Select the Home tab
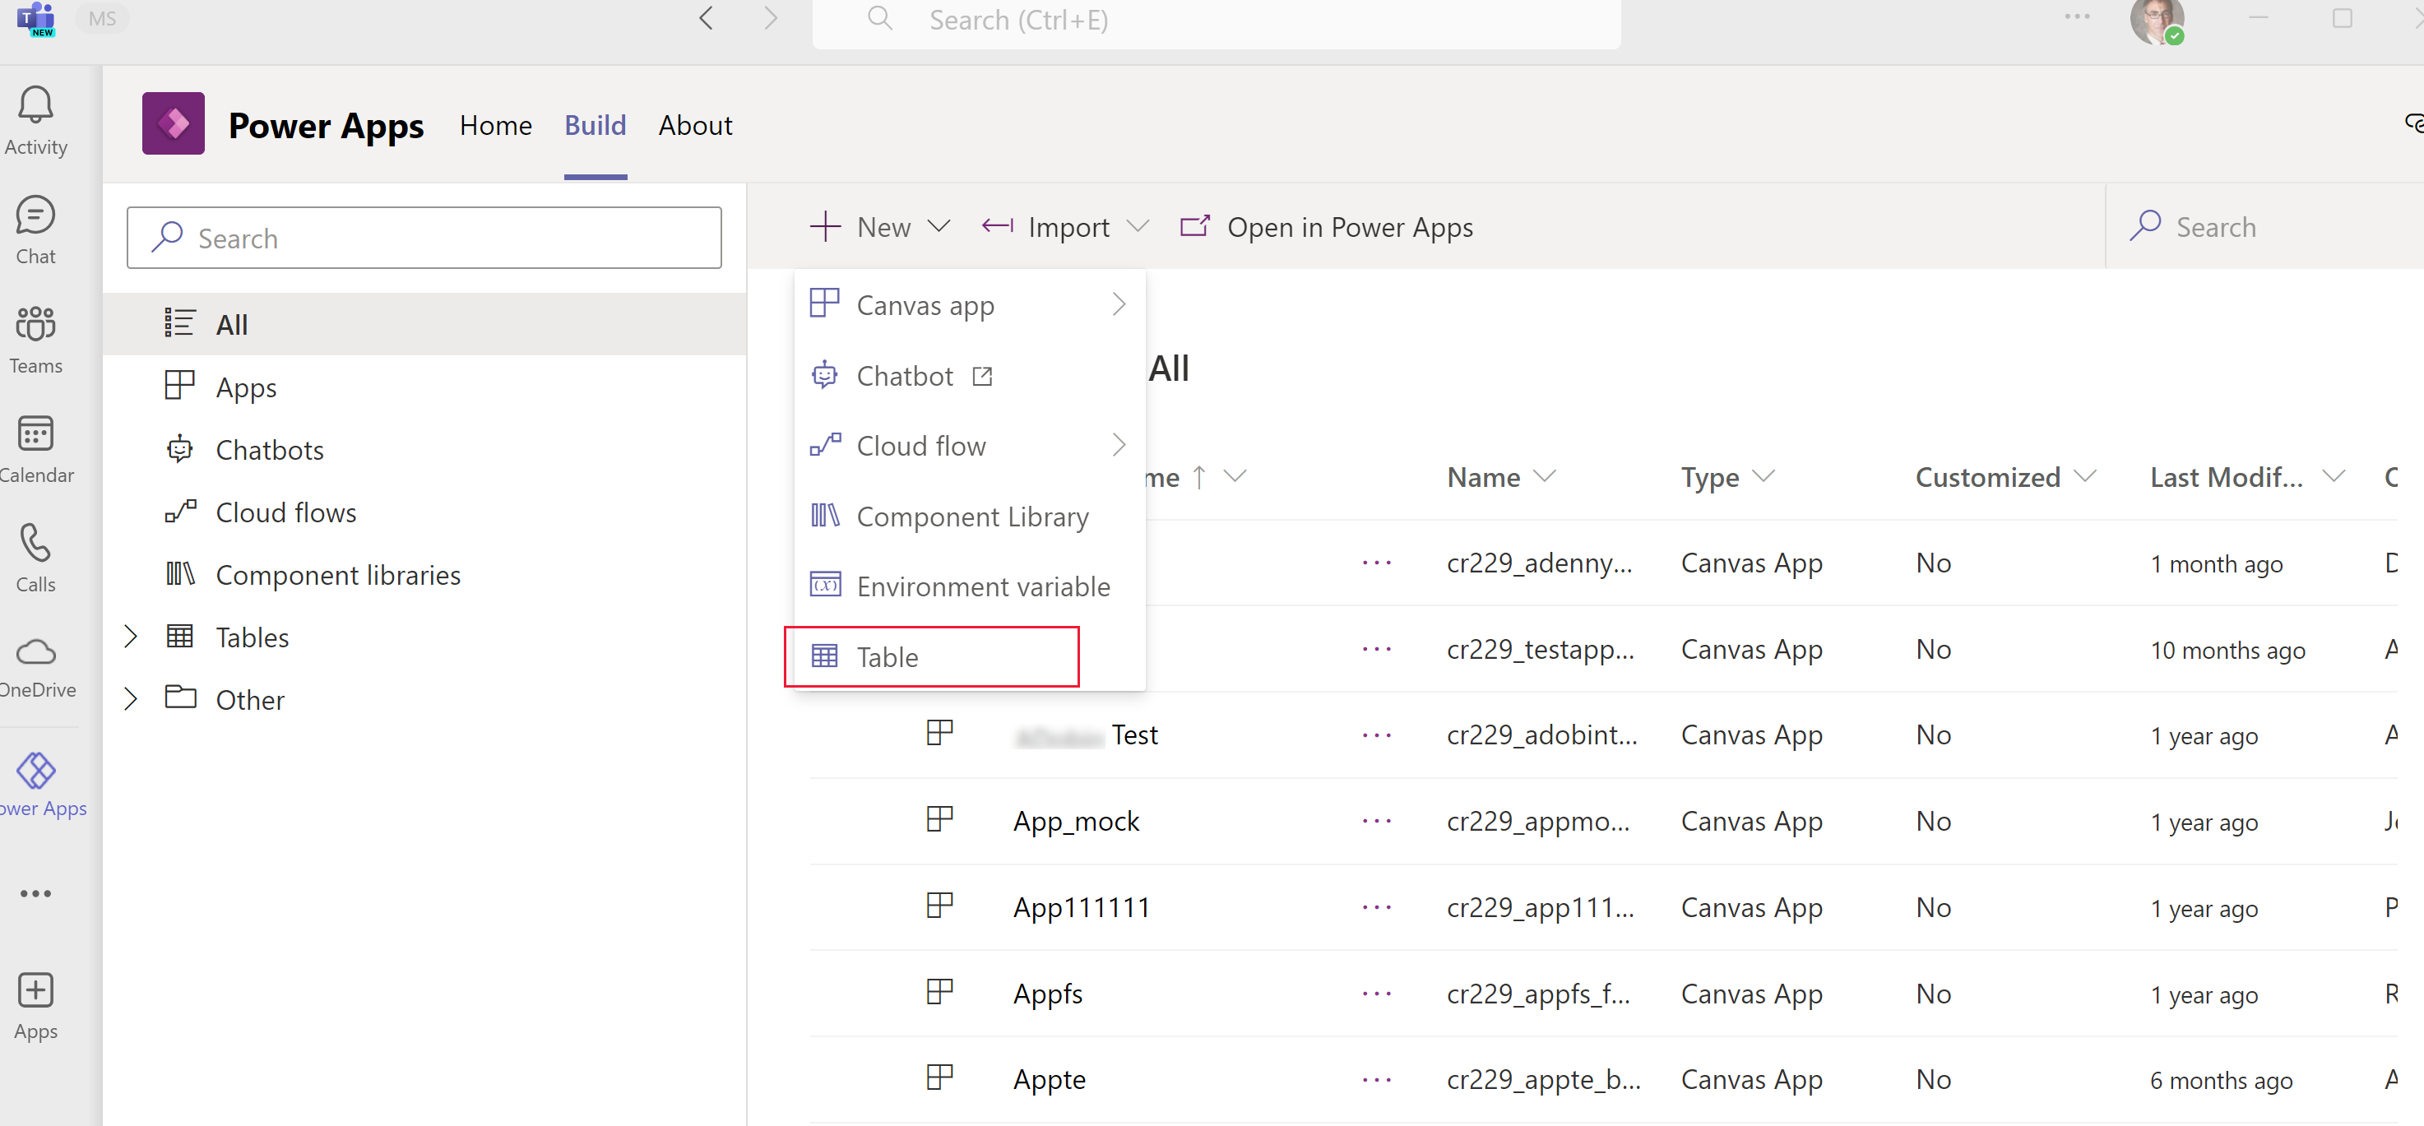This screenshot has width=2424, height=1126. coord(494,125)
